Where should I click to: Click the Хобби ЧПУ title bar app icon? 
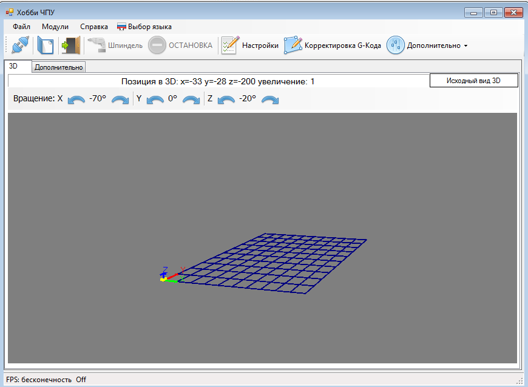click(x=10, y=13)
